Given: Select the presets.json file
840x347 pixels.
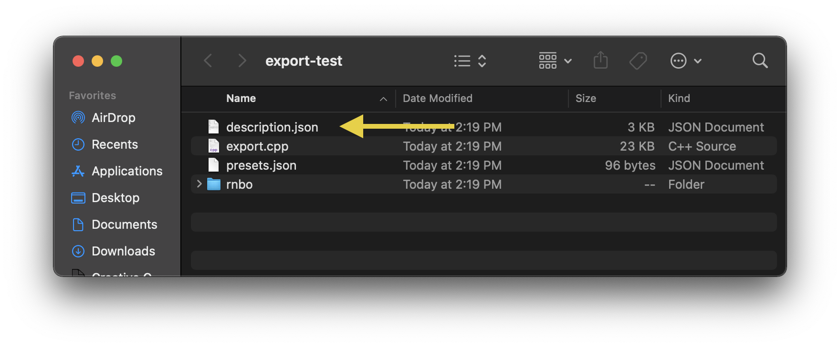Looking at the screenshot, I should [x=261, y=165].
